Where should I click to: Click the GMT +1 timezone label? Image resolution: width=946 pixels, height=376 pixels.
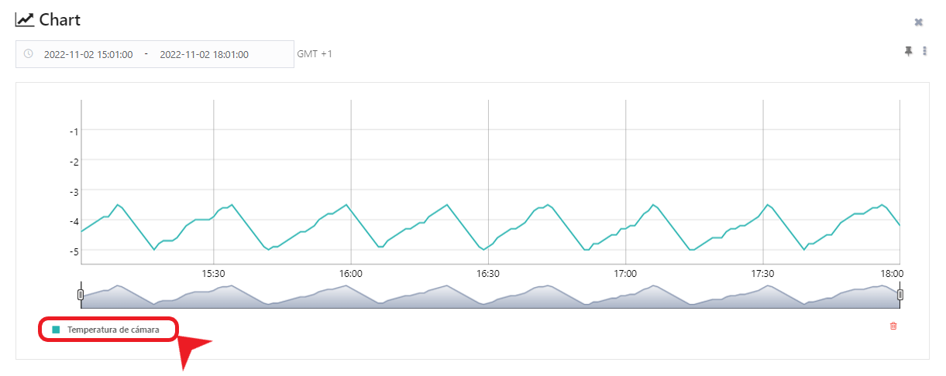315,54
